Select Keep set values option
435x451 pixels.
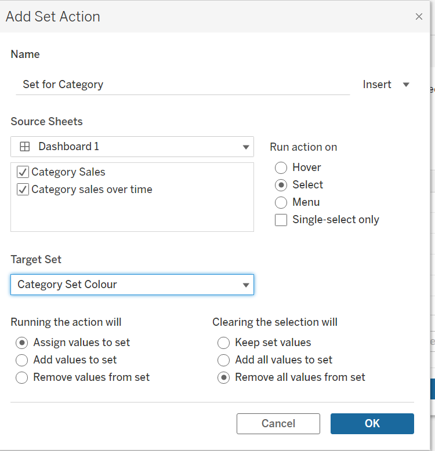tap(223, 343)
